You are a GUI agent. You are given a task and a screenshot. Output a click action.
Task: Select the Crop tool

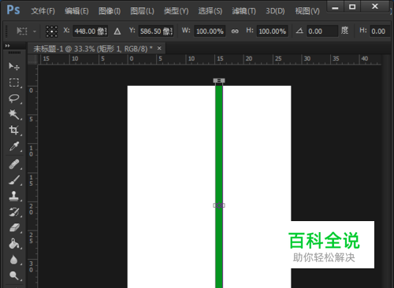tap(14, 130)
